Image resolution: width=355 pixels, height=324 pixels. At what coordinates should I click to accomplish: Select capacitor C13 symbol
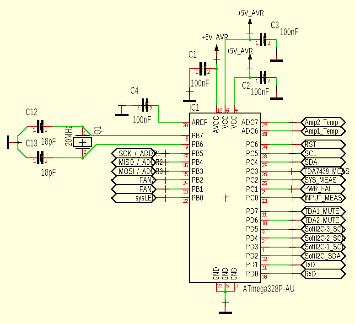(40, 158)
